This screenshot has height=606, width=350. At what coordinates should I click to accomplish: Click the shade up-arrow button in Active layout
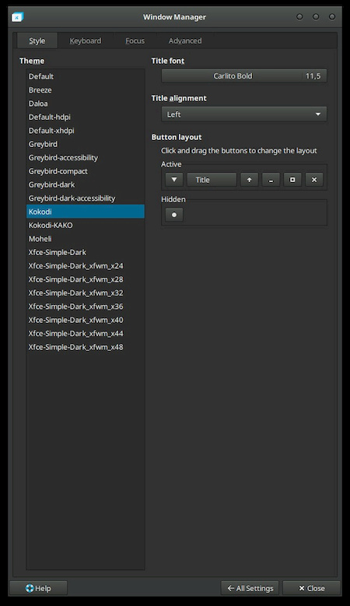(x=249, y=180)
